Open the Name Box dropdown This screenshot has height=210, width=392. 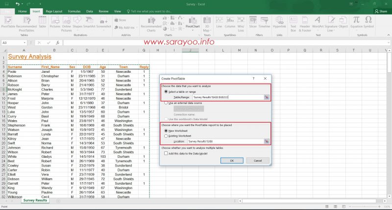point(24,43)
